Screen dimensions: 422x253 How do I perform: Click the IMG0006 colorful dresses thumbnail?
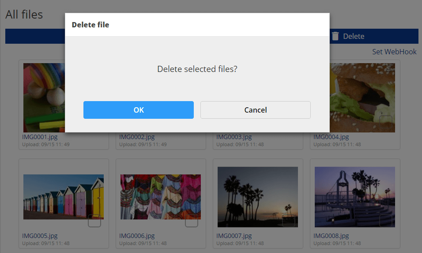pos(161,197)
